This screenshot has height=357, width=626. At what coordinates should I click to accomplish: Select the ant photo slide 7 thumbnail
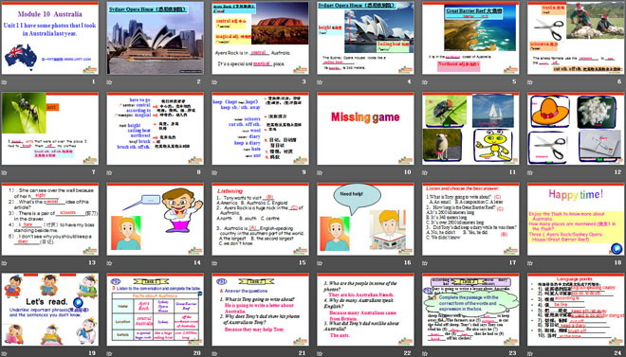(x=50, y=128)
